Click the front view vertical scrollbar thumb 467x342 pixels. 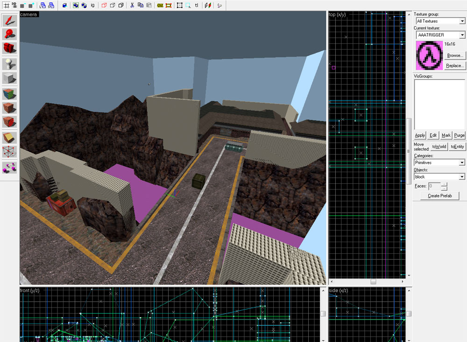[x=323, y=314]
